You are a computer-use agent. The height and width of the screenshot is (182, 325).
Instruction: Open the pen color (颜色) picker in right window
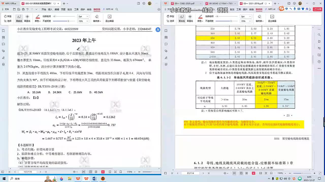pos(200,21)
